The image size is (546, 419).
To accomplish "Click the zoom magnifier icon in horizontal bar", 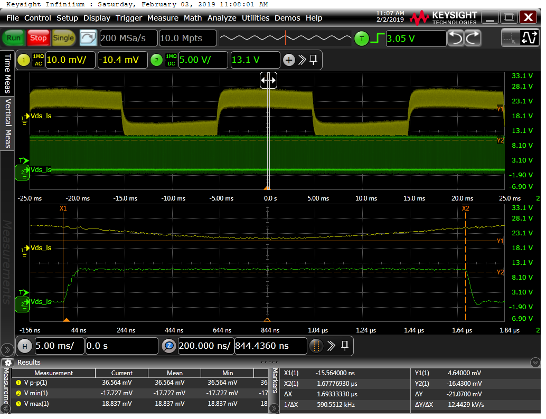I will pyautogui.click(x=169, y=346).
